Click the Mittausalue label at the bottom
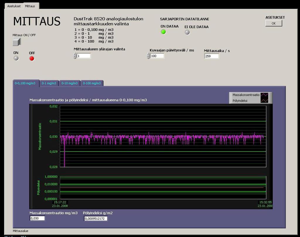The width and height of the screenshot is (300, 237). (x=21, y=231)
